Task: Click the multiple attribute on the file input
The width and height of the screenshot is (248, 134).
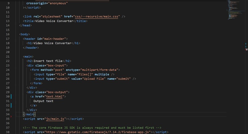Action: (x=102, y=74)
